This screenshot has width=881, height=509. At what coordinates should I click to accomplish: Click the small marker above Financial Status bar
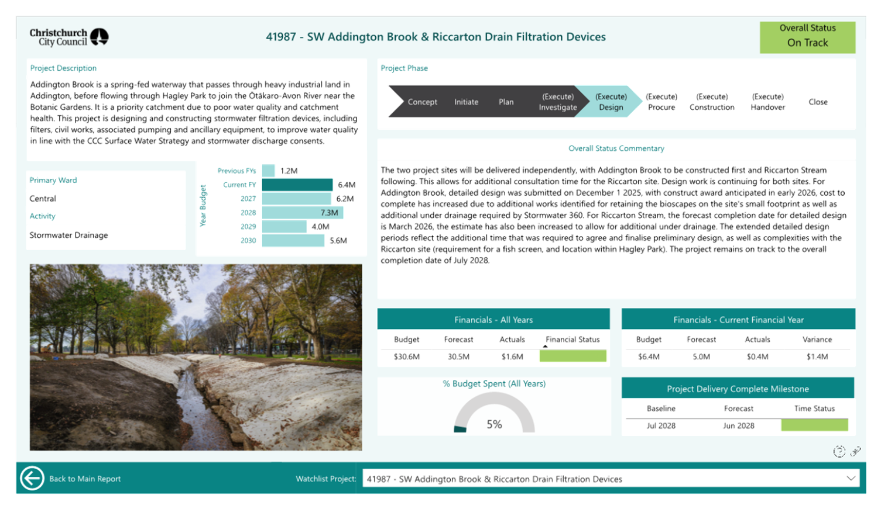(x=545, y=347)
